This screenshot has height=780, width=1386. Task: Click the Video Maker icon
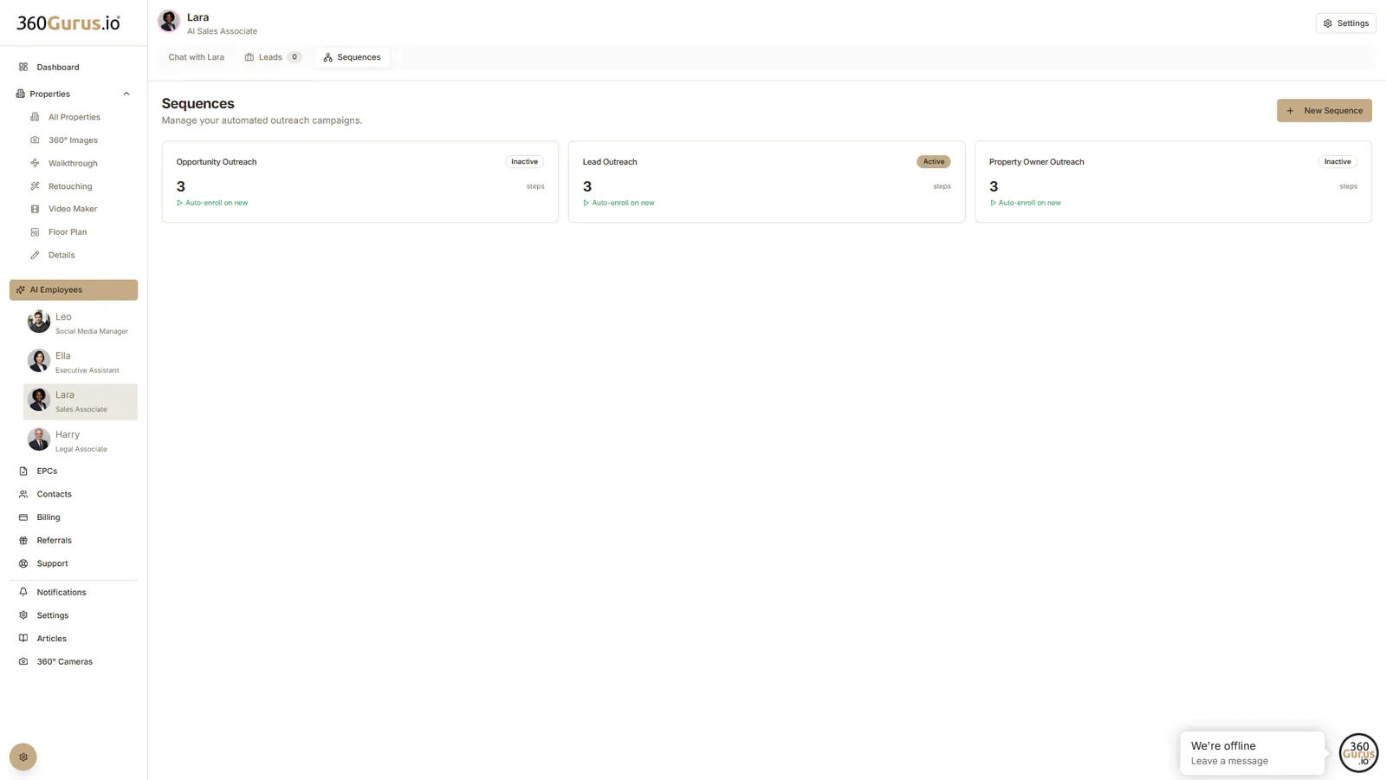35,209
